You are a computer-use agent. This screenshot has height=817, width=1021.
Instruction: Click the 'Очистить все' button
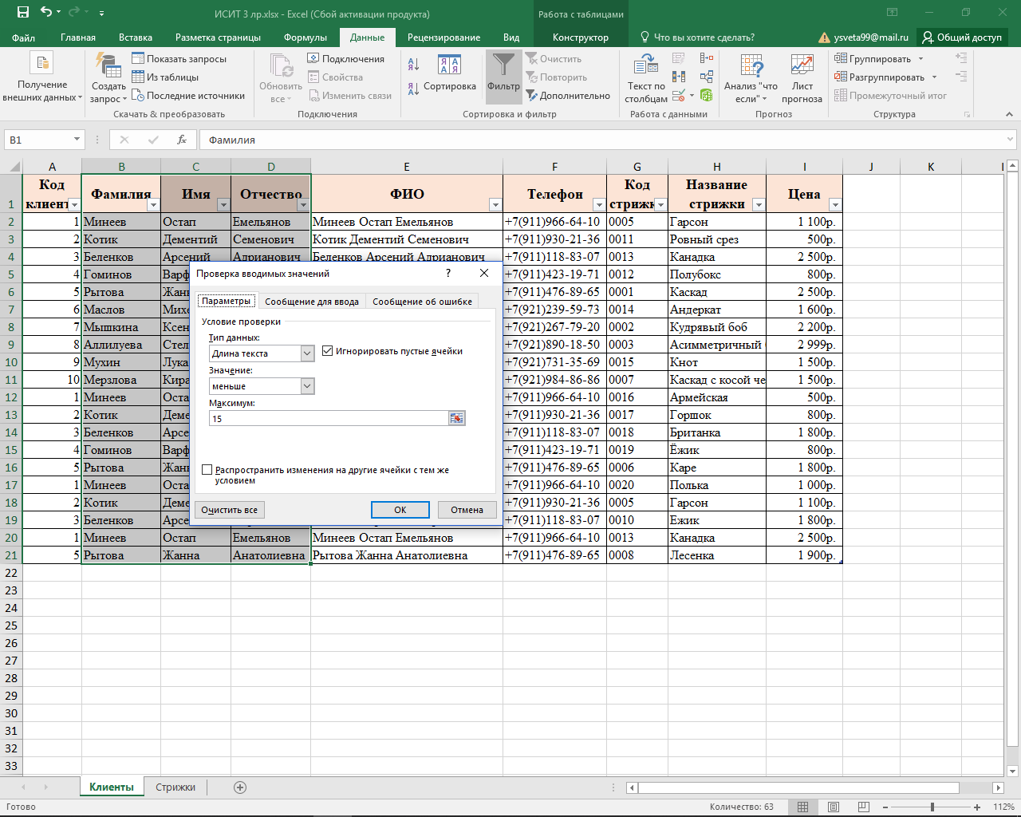pos(229,510)
